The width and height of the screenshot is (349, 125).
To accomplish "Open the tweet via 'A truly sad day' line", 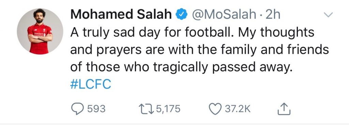I will click(192, 33).
